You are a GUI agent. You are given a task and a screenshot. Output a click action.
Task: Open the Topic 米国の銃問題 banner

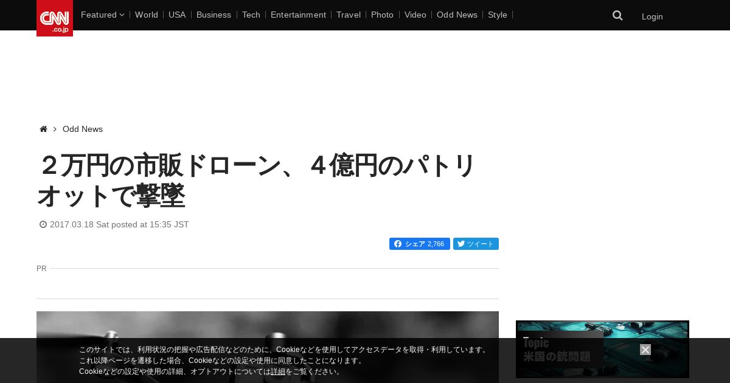602,350
